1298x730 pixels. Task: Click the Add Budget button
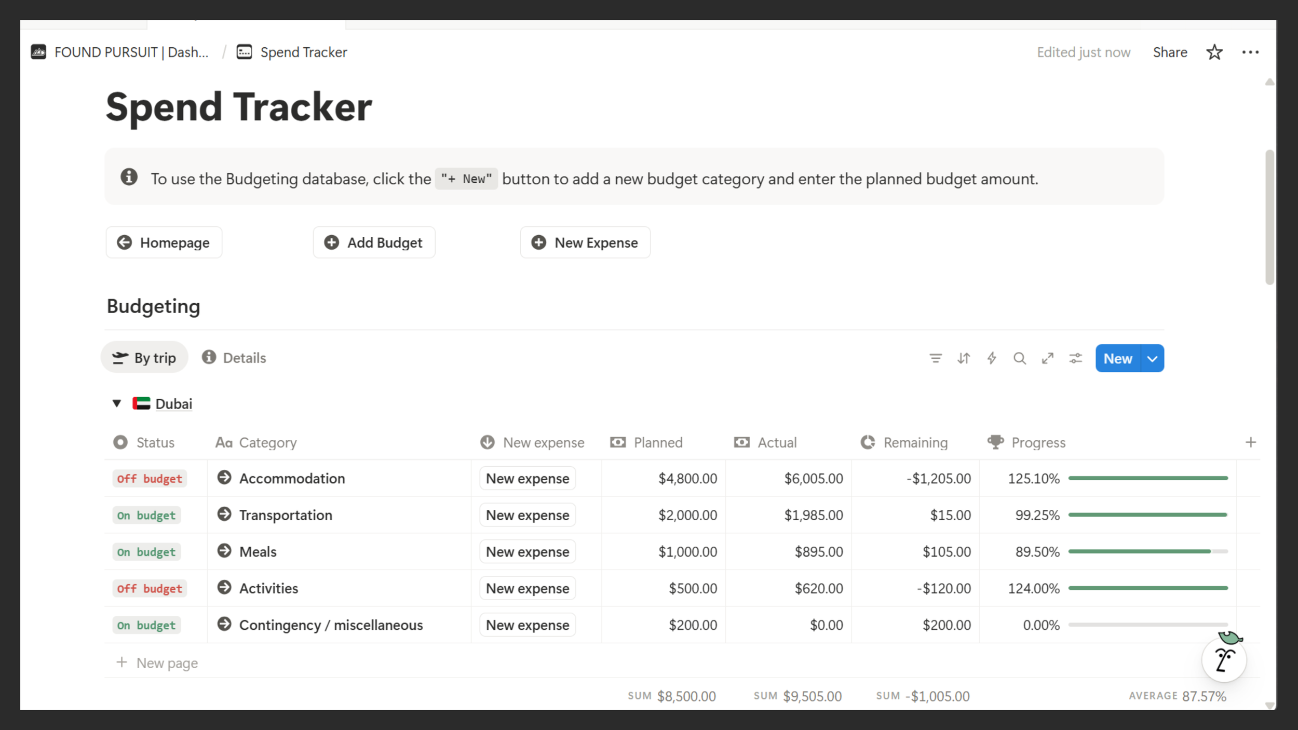coord(374,242)
